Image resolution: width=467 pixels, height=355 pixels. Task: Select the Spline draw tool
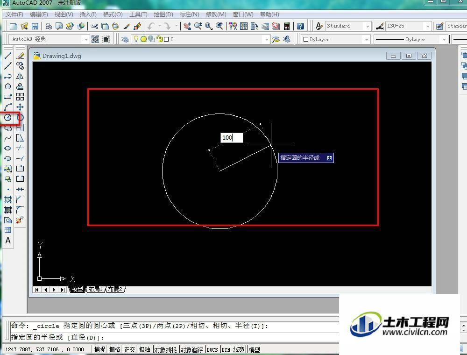click(8, 138)
